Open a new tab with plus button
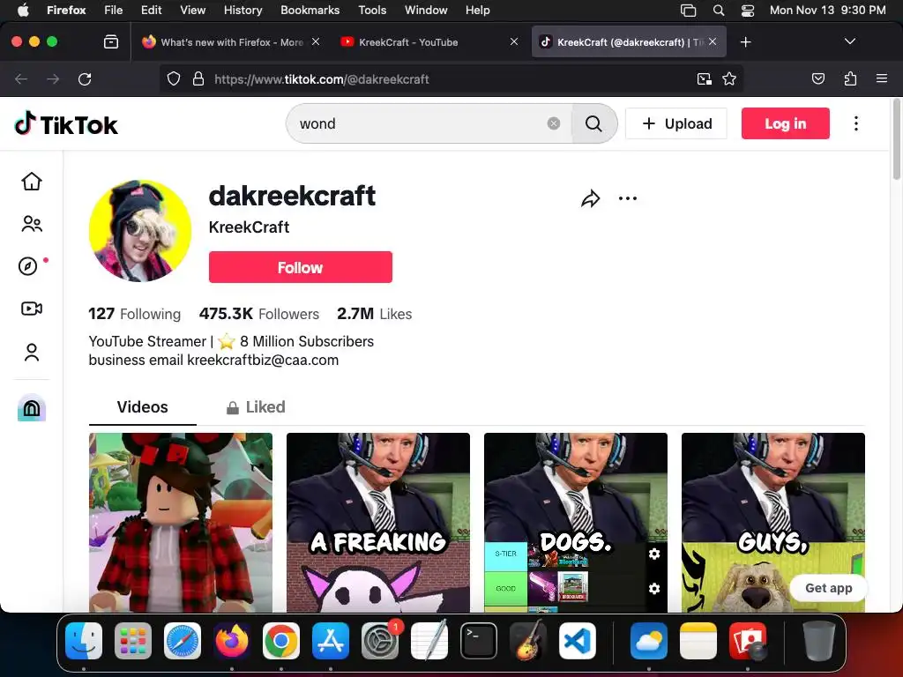The image size is (903, 677). tap(746, 42)
